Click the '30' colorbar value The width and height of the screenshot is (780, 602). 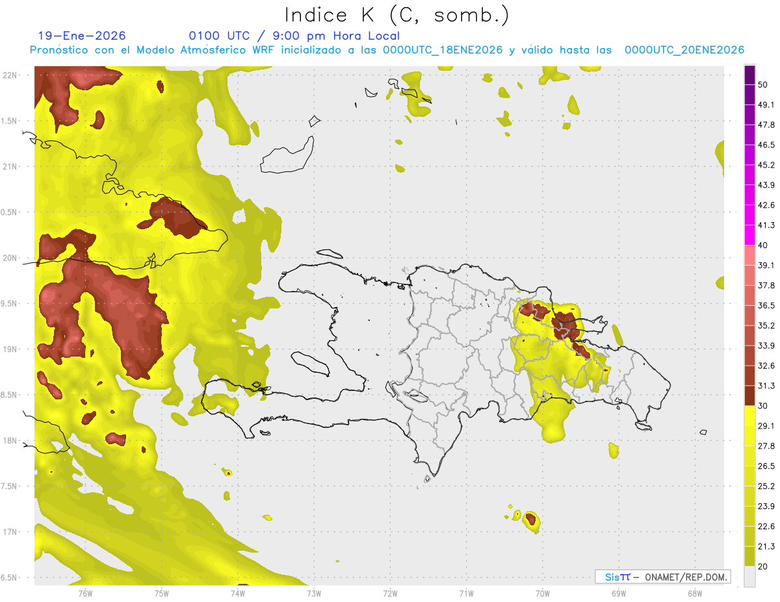(763, 406)
